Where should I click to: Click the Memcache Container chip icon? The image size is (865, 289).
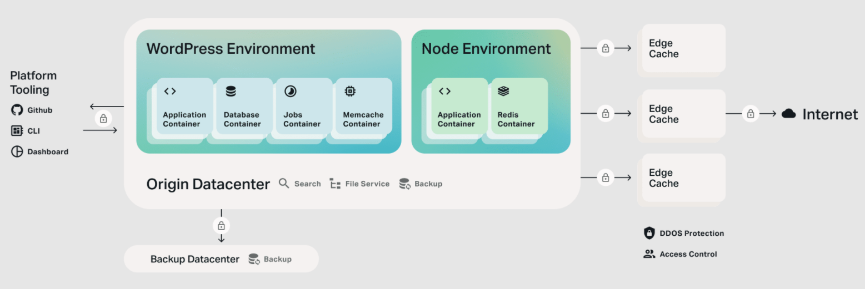tap(350, 92)
